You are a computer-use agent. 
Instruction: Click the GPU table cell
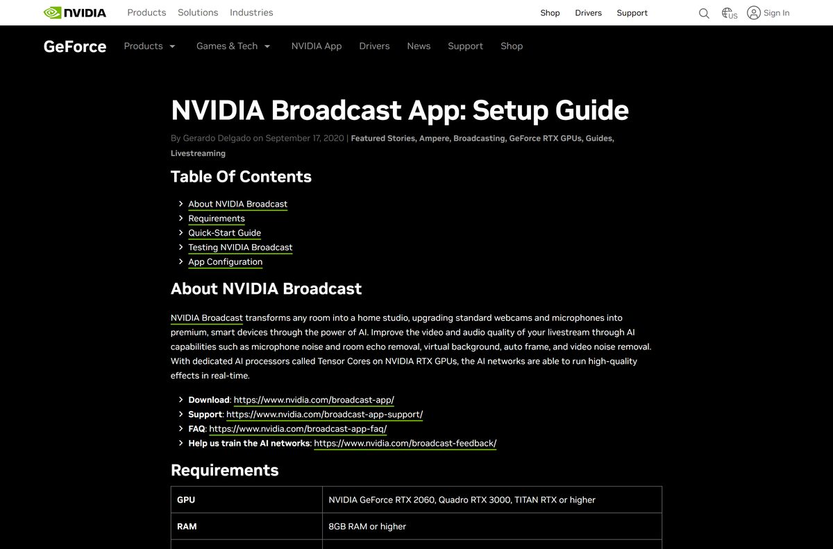(x=246, y=500)
